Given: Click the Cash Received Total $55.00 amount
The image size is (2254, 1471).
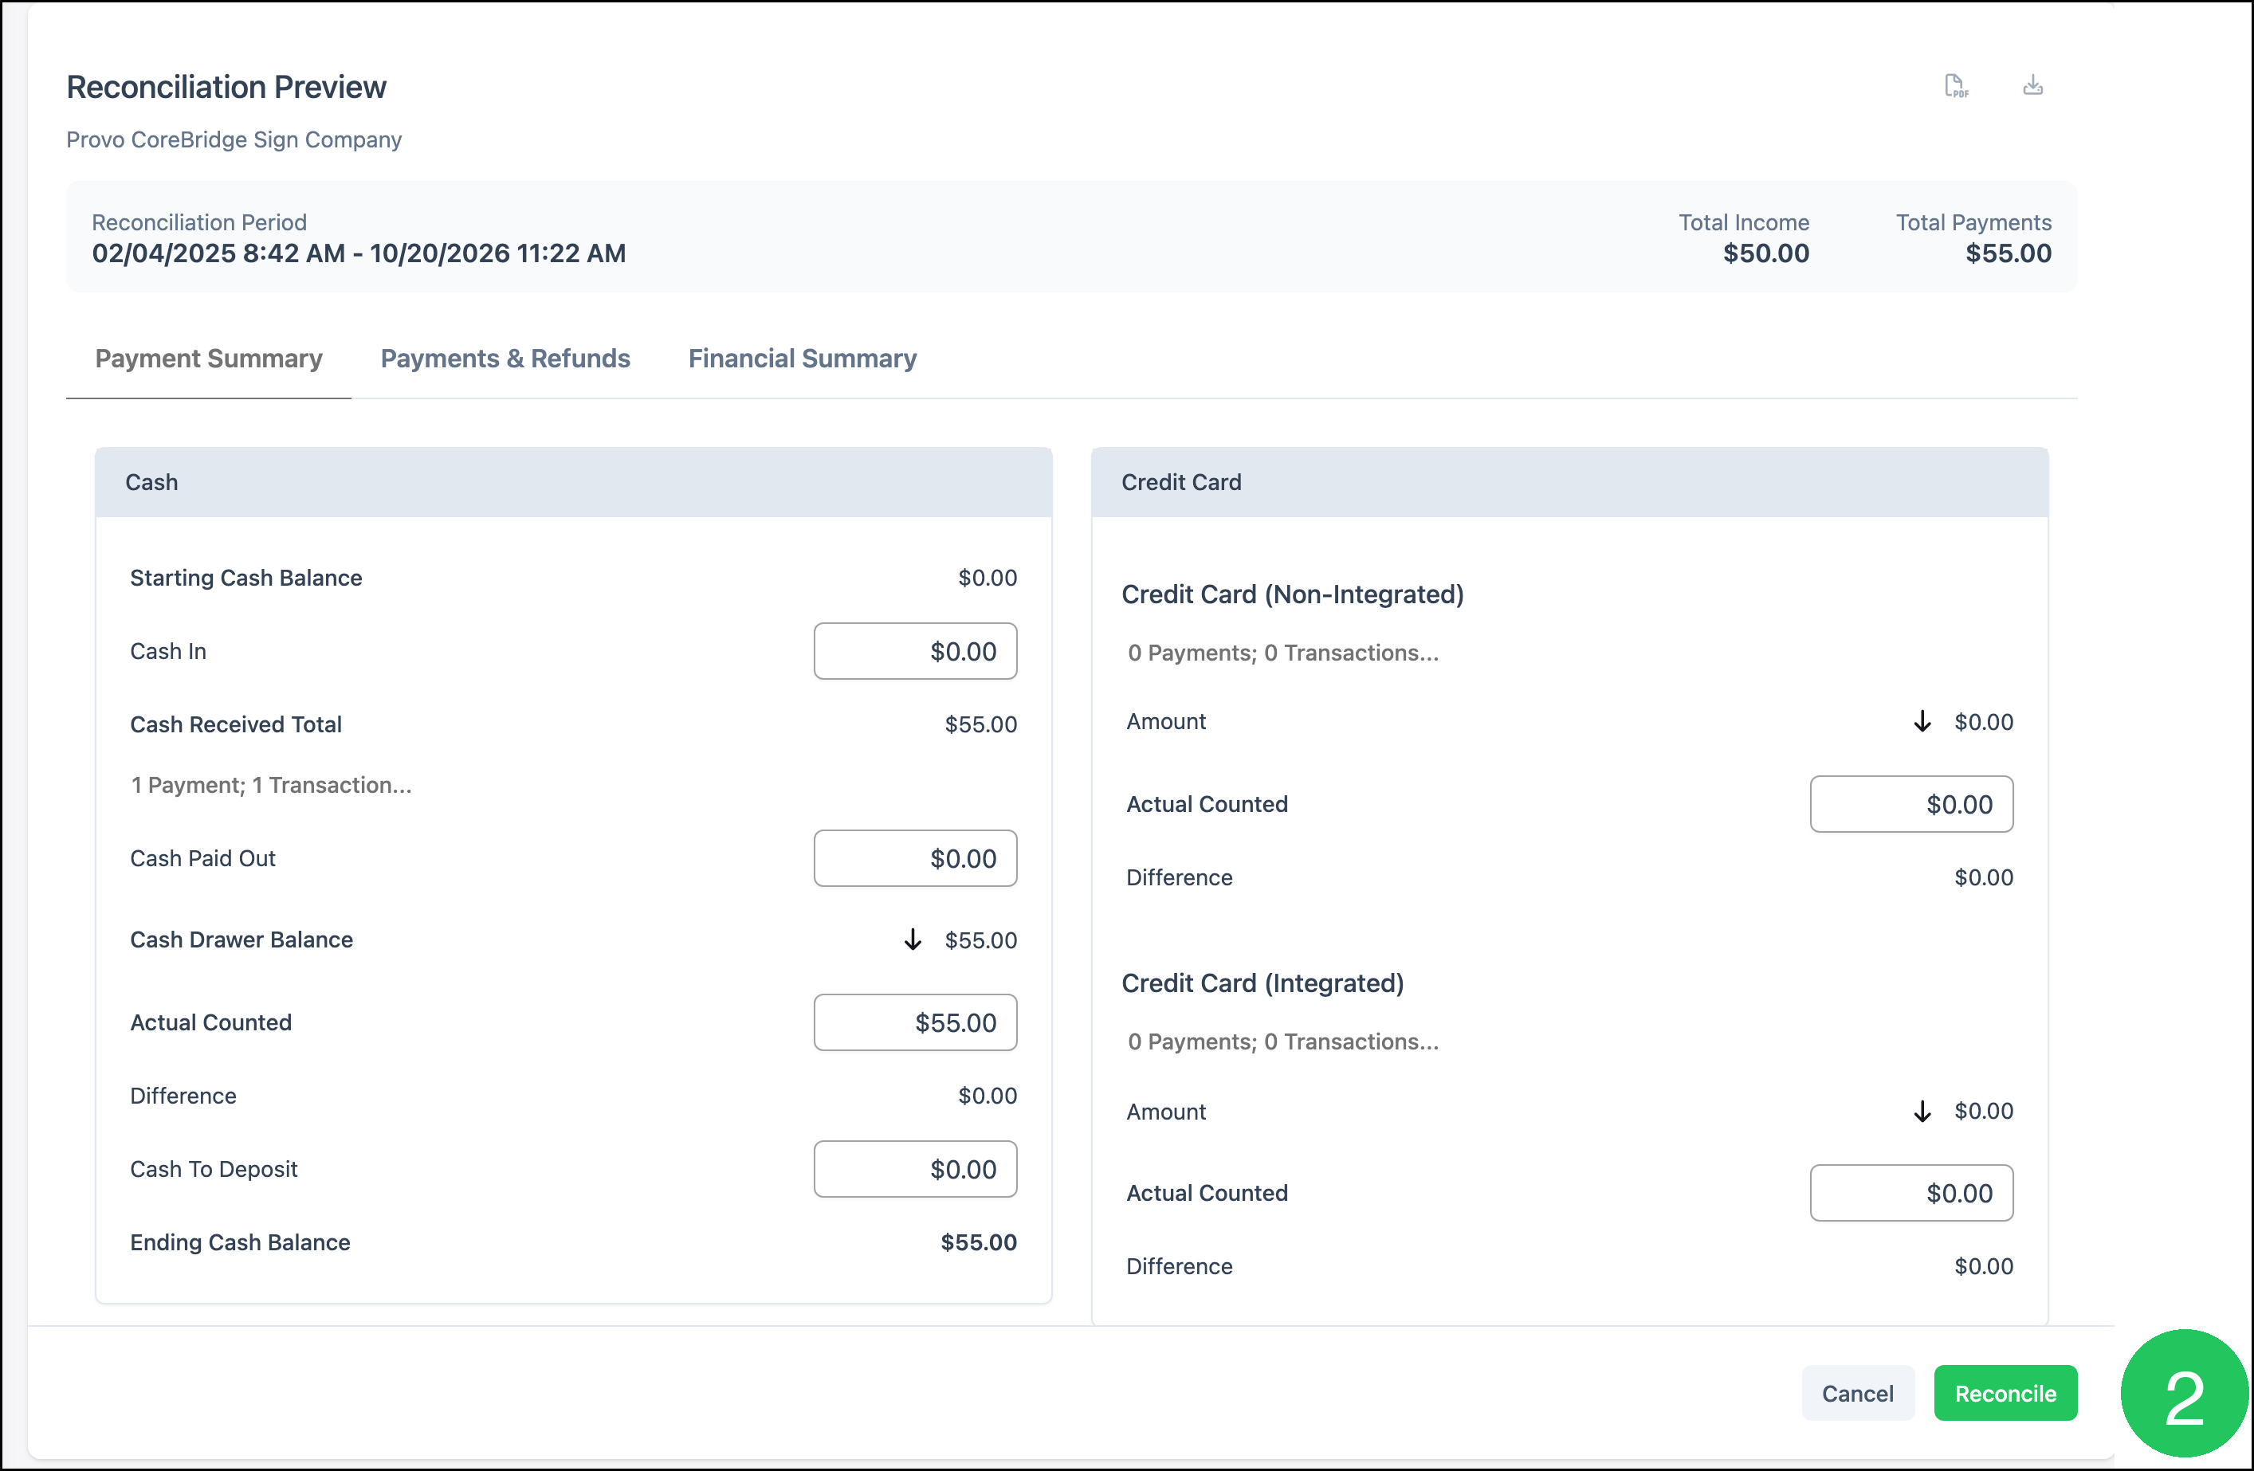Looking at the screenshot, I should tap(980, 725).
